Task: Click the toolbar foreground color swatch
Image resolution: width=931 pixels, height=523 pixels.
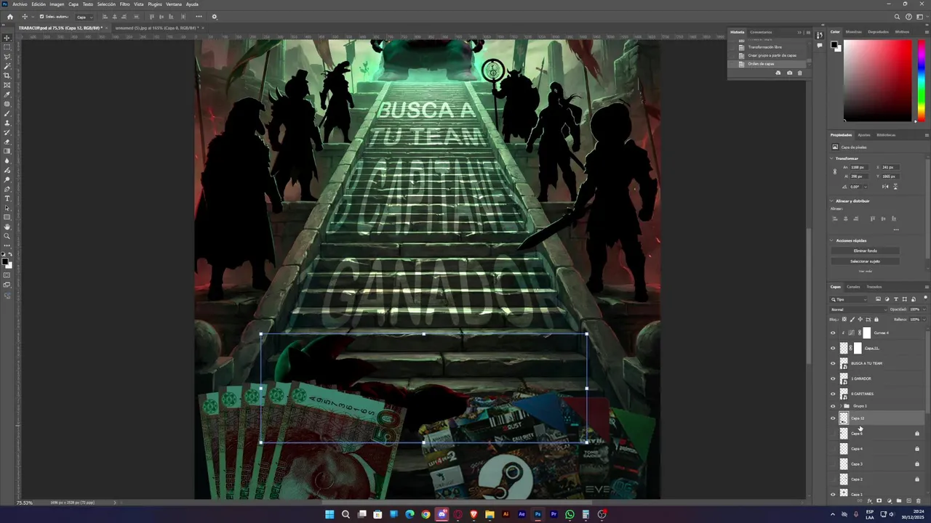Action: click(x=5, y=261)
